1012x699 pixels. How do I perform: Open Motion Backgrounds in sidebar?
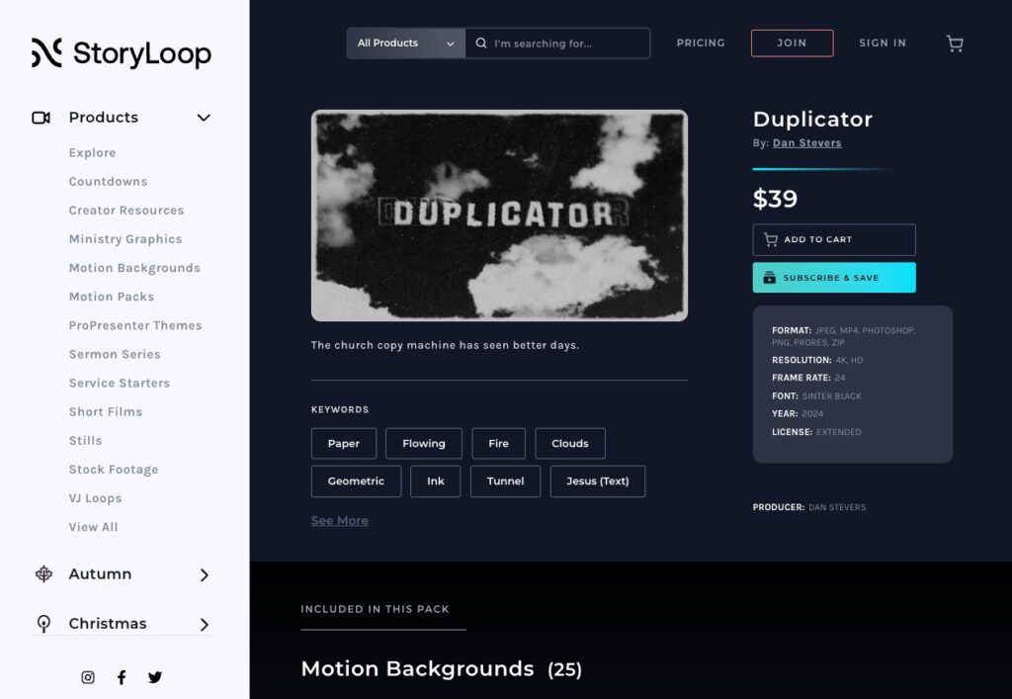click(x=134, y=268)
